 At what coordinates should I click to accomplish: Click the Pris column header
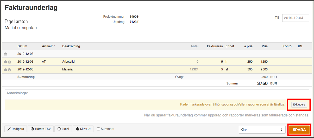click(265, 46)
